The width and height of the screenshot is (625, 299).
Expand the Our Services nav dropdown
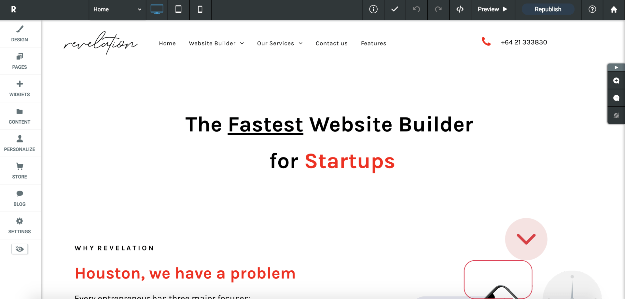click(x=280, y=44)
